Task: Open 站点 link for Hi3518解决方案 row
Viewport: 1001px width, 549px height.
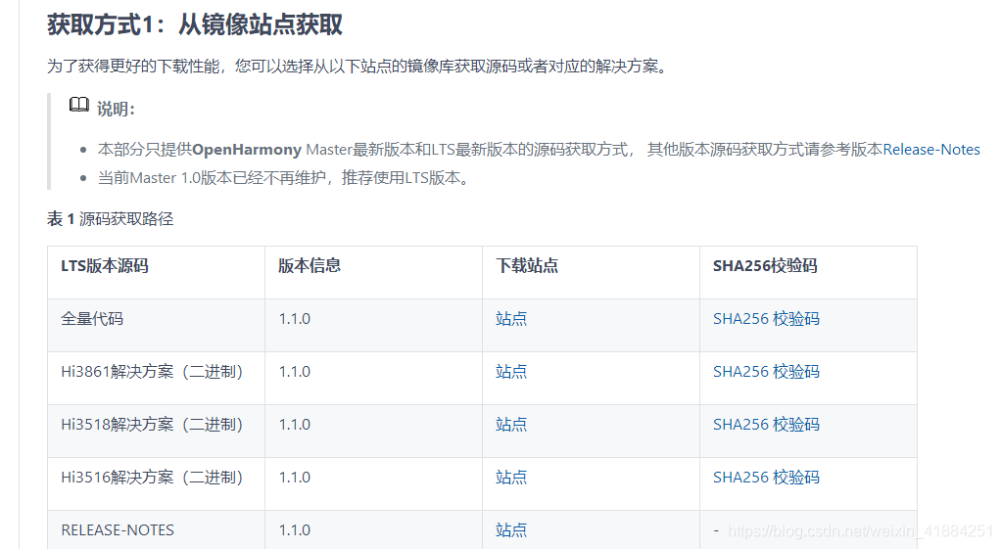Action: [x=511, y=425]
